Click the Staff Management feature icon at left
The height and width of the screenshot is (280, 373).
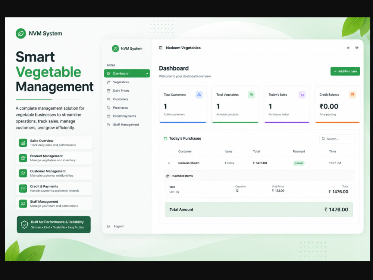coord(23,204)
